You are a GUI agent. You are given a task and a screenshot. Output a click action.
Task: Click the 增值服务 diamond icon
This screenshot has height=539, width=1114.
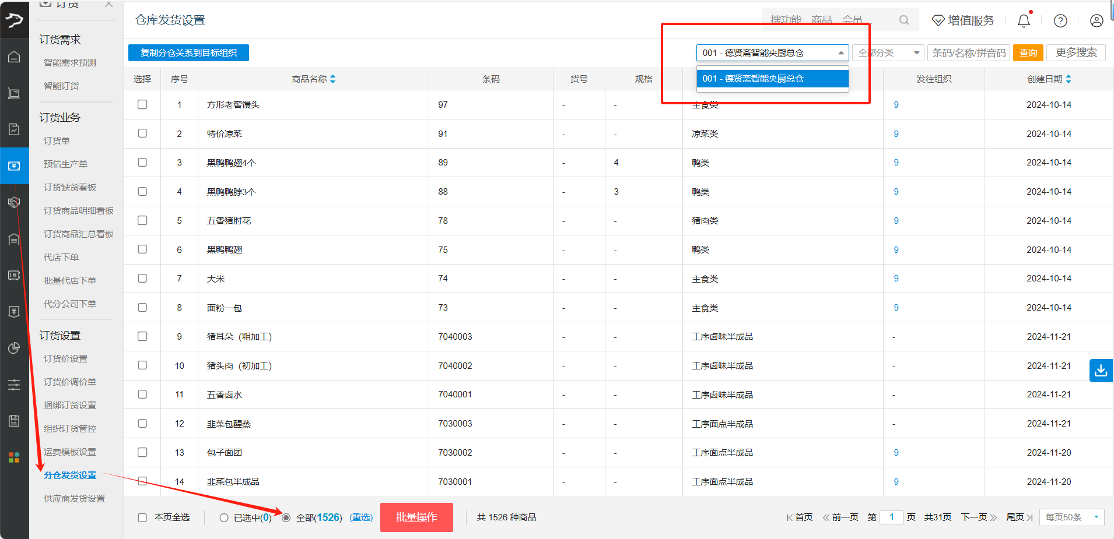[938, 20]
